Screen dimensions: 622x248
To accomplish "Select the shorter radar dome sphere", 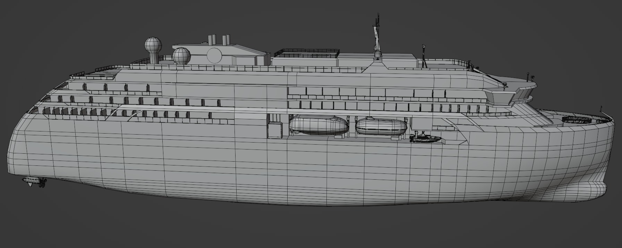I will point(181,56).
